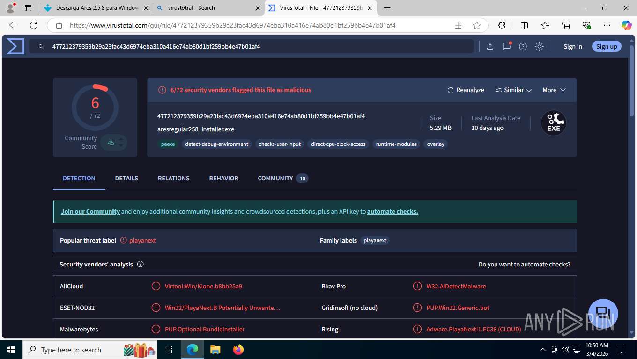637x359 pixels.
Task: Click the playanext family label chip
Action: click(375, 240)
